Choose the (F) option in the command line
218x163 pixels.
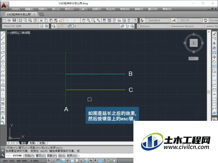point(29,156)
